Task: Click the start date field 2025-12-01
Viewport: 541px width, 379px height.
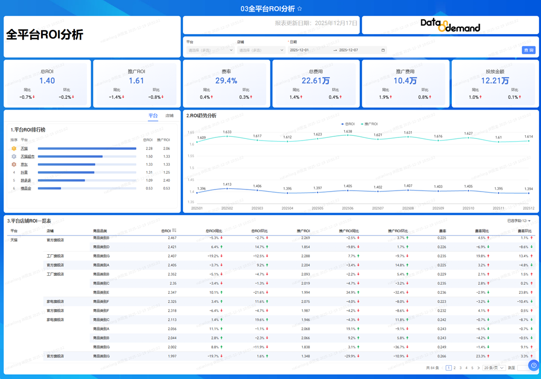Action: pos(300,51)
